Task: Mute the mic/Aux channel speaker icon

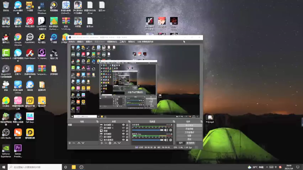Action: coord(166,140)
